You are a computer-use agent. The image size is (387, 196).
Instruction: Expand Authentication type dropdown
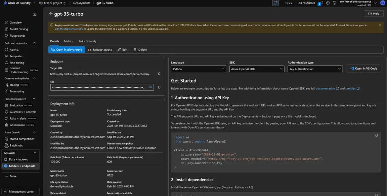click(315, 69)
